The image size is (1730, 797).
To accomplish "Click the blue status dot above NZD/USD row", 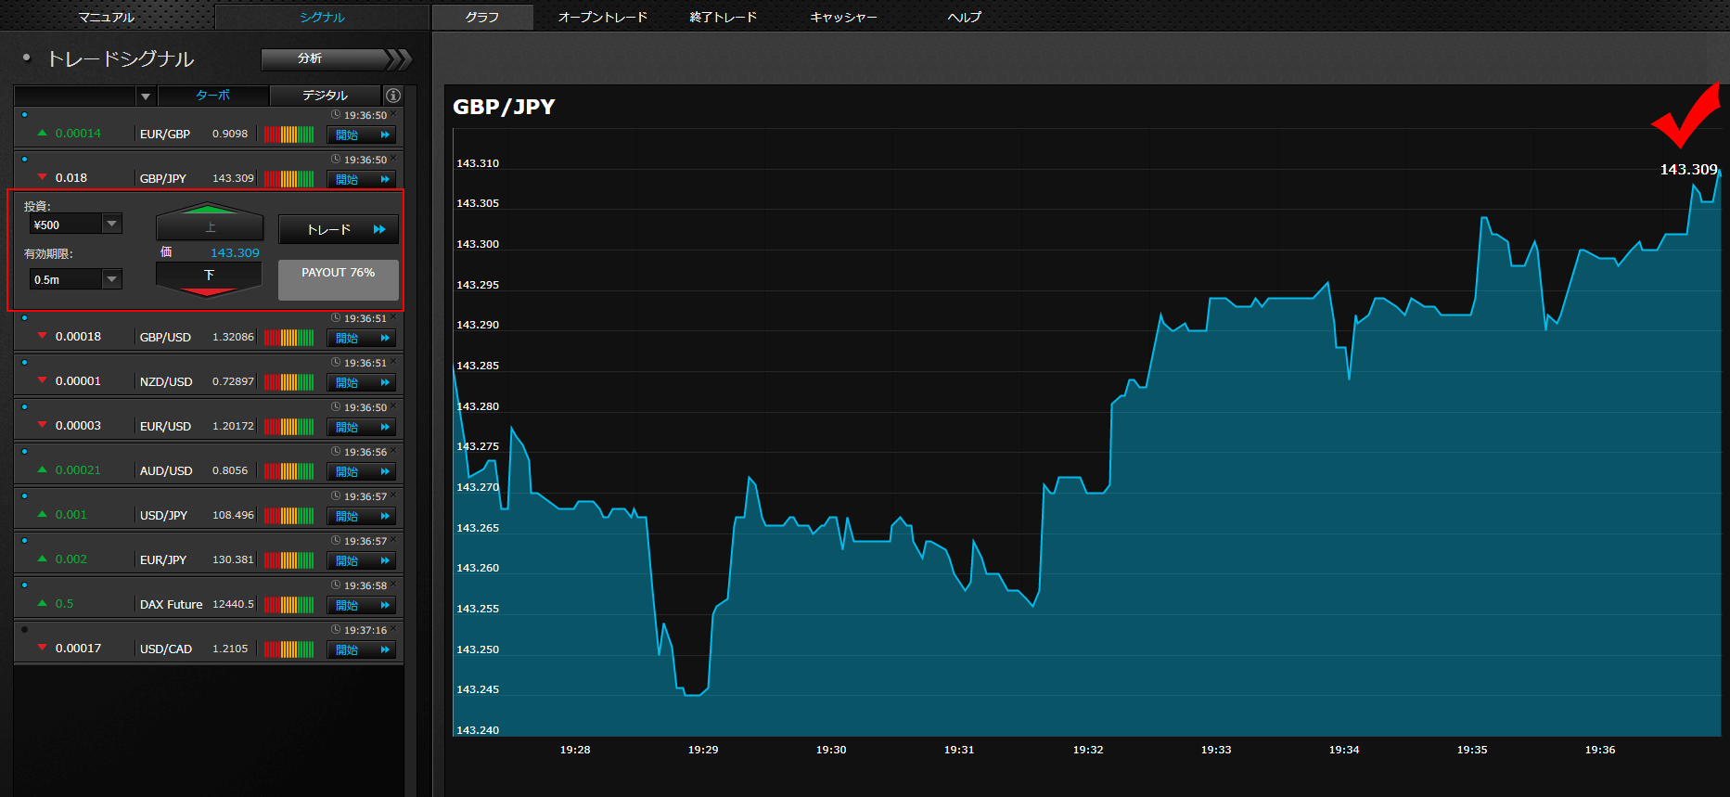I will pyautogui.click(x=24, y=363).
